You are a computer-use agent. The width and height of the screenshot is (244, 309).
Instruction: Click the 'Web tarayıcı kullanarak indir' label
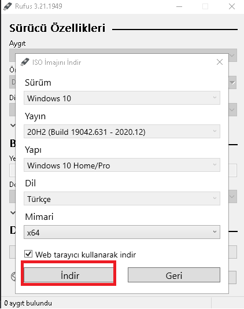click(86, 255)
